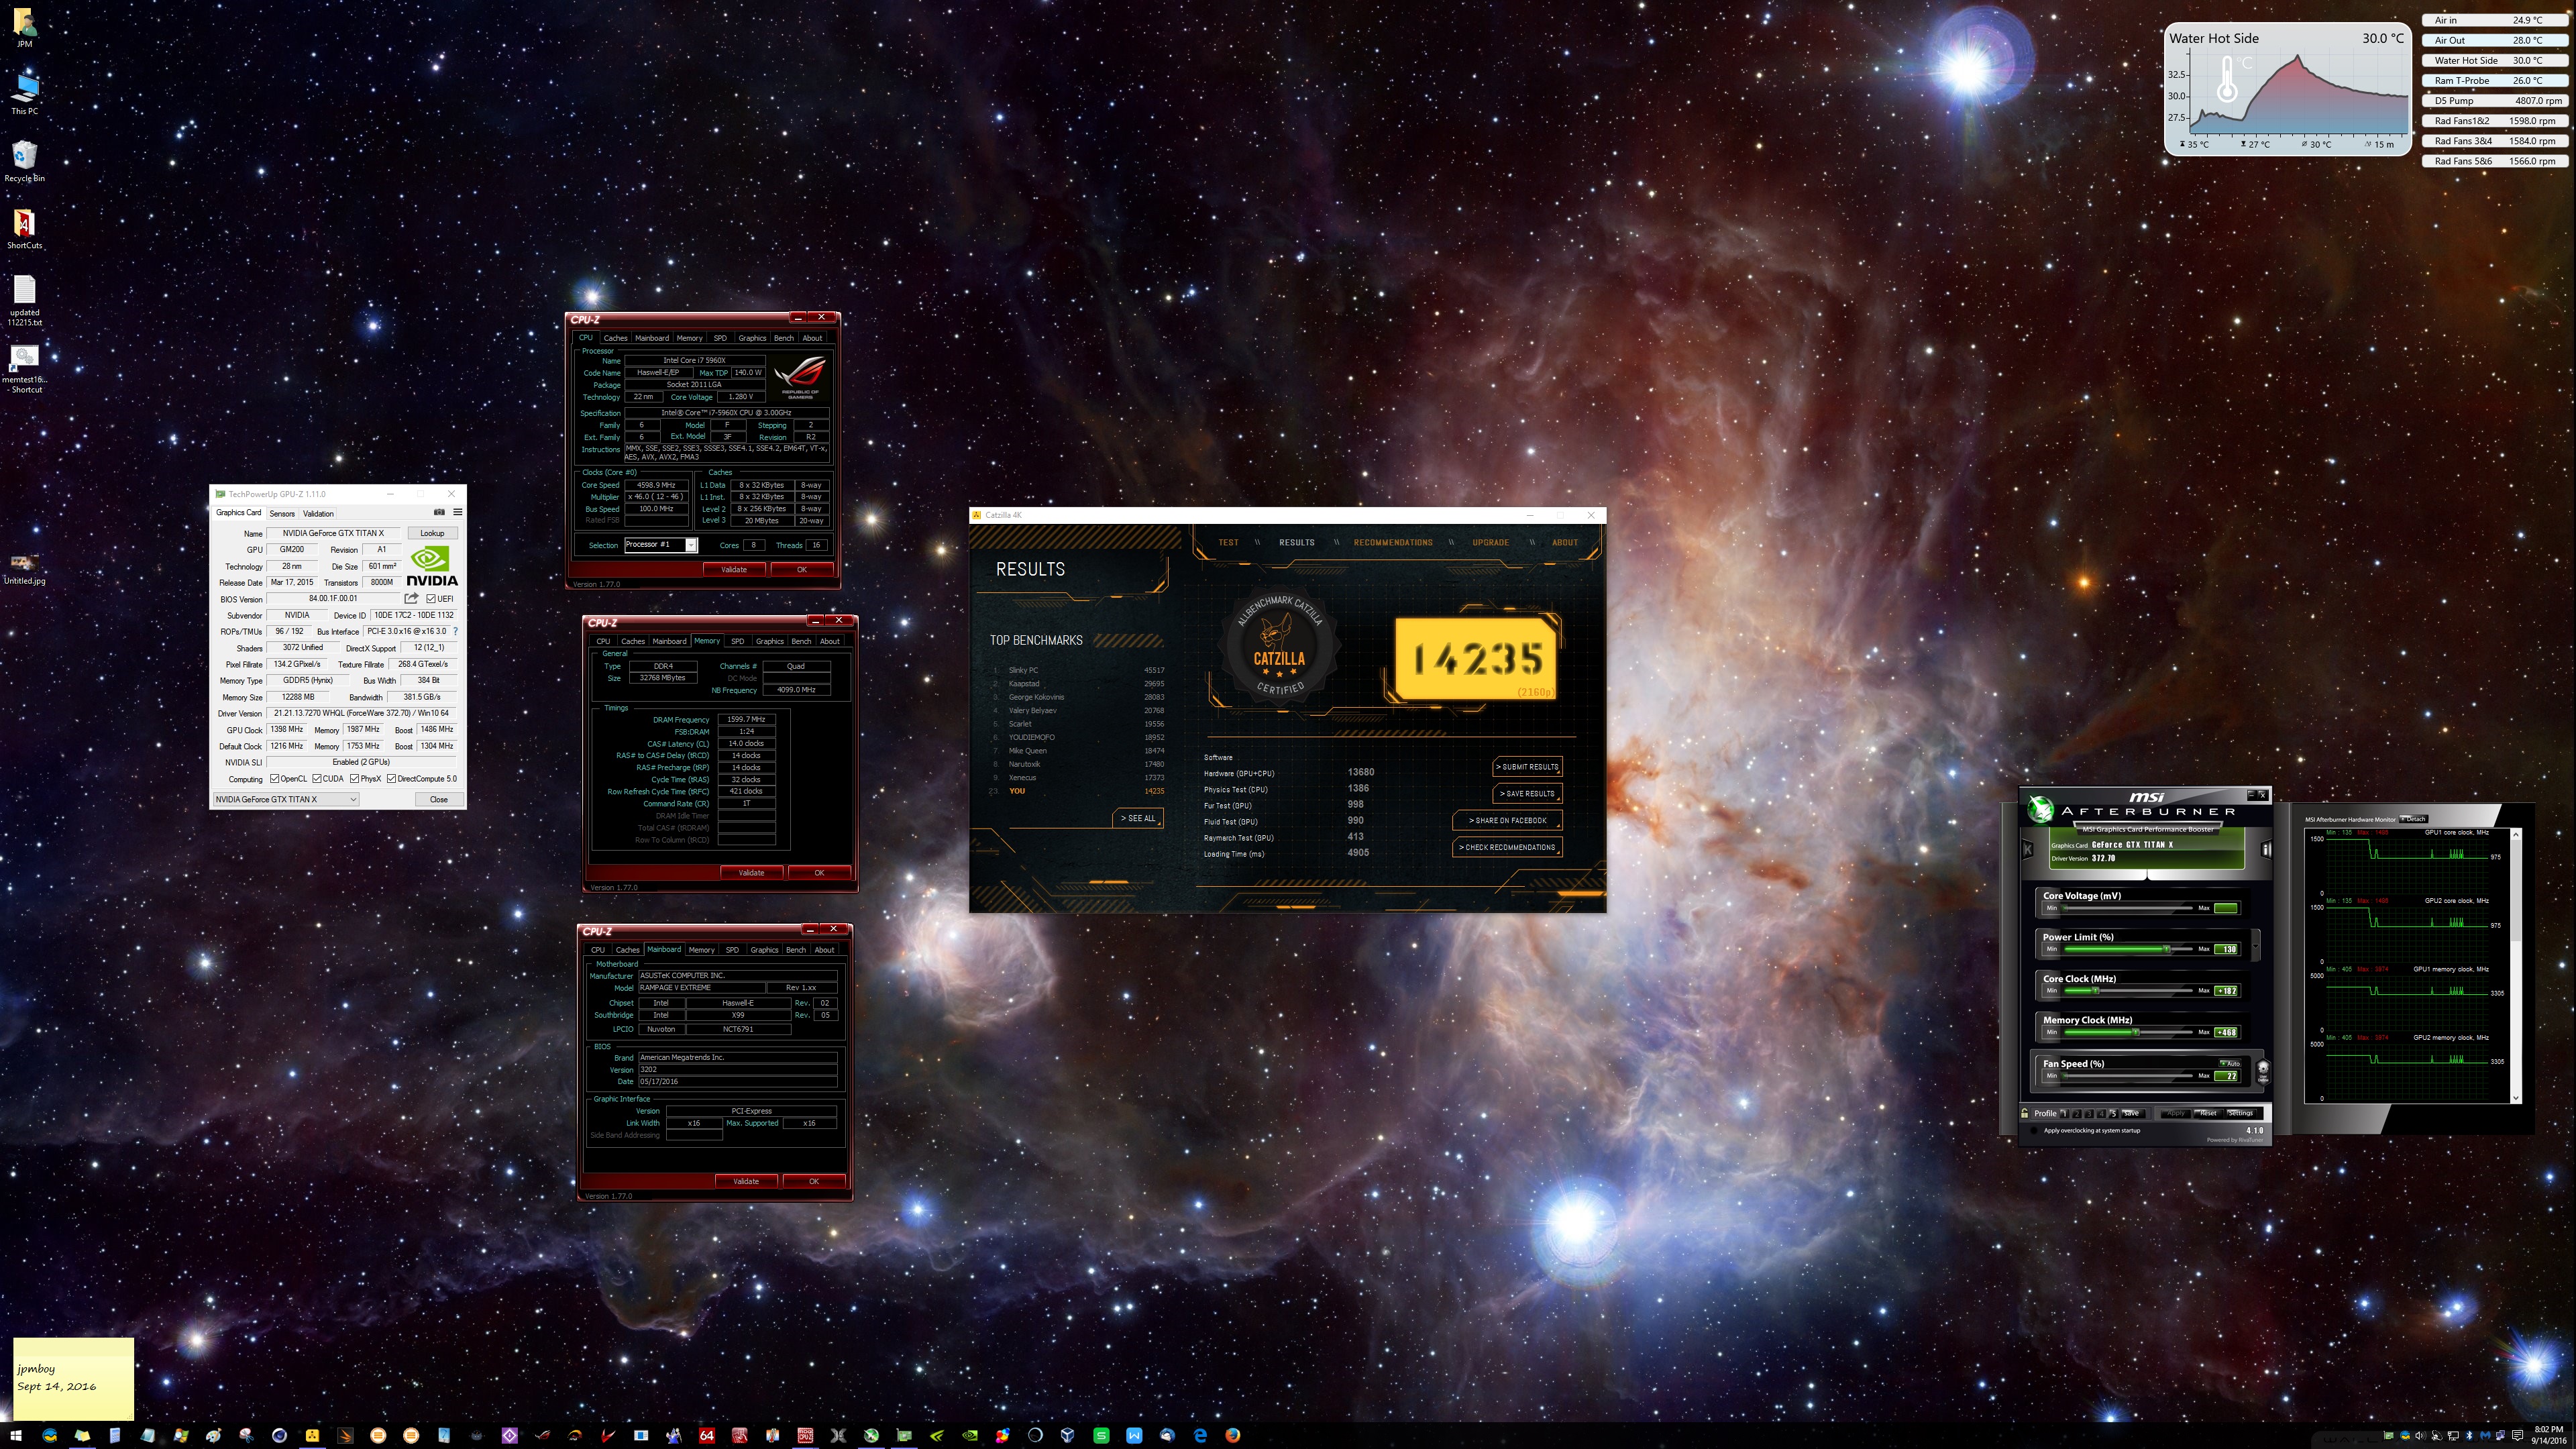Open the Afterburner info panel icon
The height and width of the screenshot is (1449, 2576).
point(2266,850)
